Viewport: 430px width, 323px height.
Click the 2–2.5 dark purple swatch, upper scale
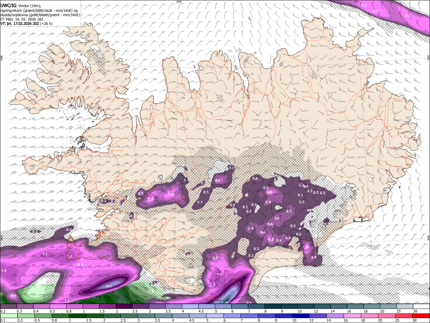pos(124,307)
